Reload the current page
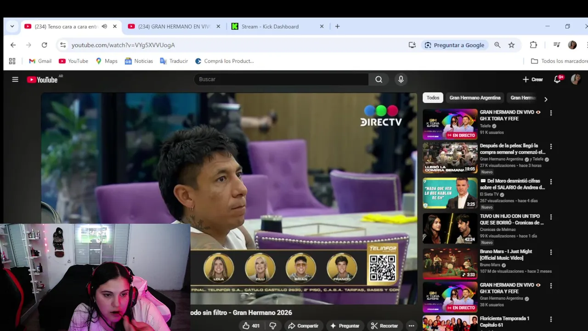 (x=44, y=45)
